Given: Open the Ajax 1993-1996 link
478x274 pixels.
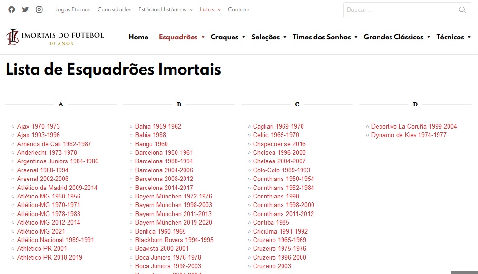Looking at the screenshot, I should pyautogui.click(x=39, y=135).
